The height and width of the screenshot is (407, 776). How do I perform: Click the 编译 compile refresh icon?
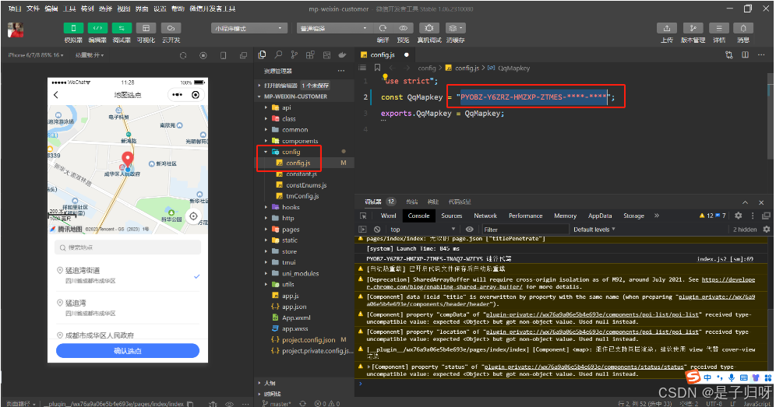pos(383,28)
